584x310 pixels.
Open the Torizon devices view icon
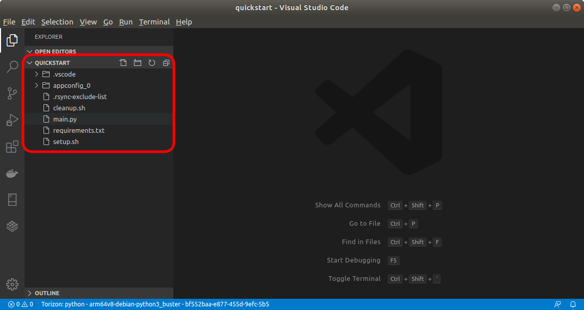[12, 200]
